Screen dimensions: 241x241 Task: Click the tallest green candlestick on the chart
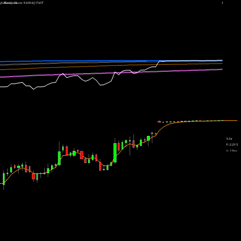115,153
